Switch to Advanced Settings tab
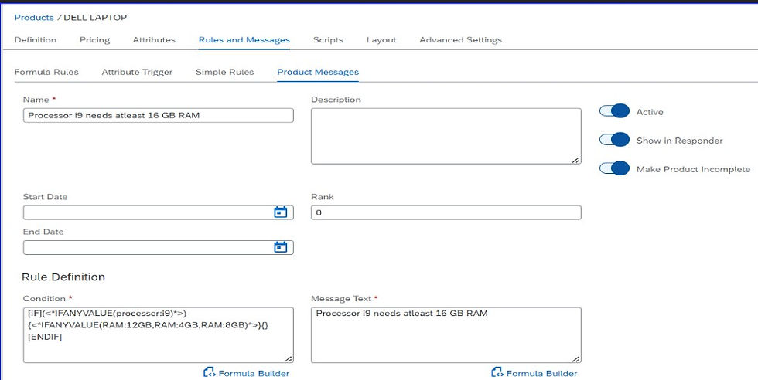Viewport: 758px width, 380px height. [460, 40]
